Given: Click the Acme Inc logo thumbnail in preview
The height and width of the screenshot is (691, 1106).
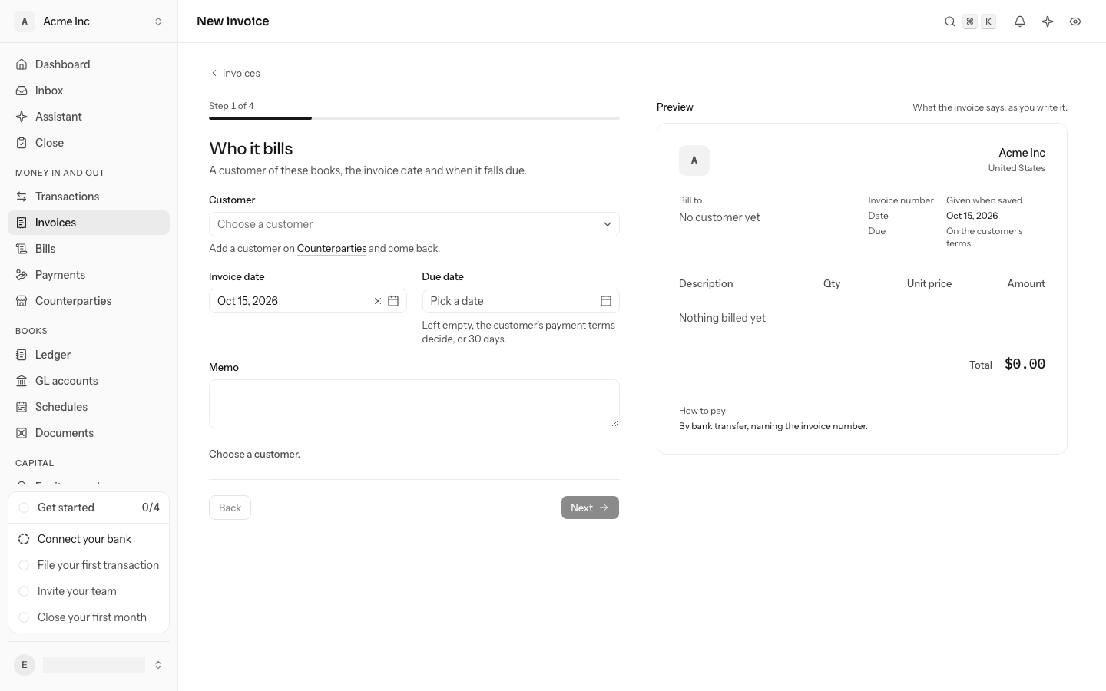Looking at the screenshot, I should (x=694, y=160).
